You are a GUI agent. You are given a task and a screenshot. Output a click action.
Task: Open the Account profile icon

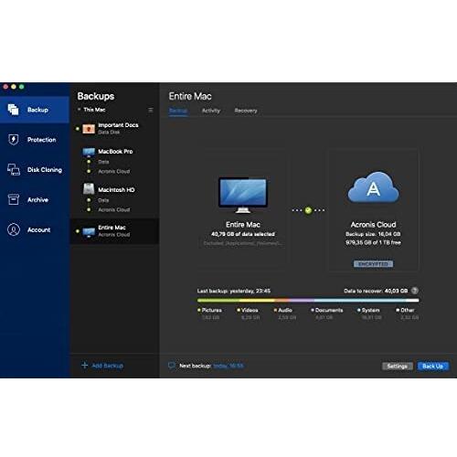14,229
